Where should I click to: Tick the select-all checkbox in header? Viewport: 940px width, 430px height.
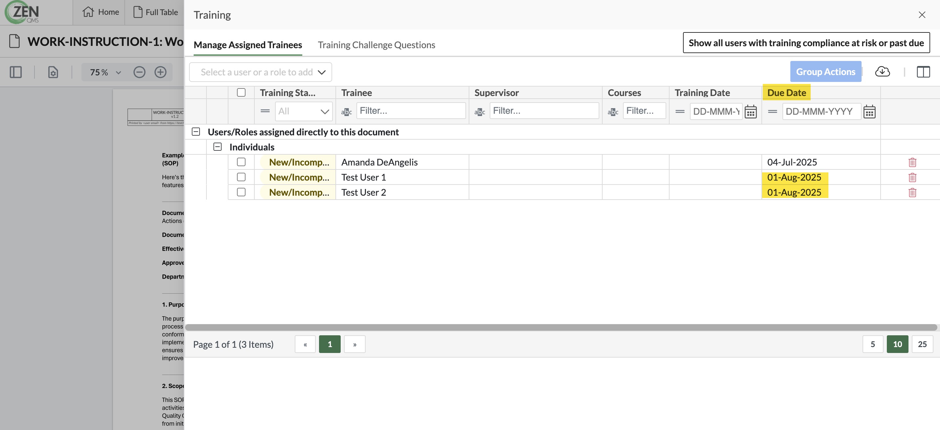coord(241,92)
